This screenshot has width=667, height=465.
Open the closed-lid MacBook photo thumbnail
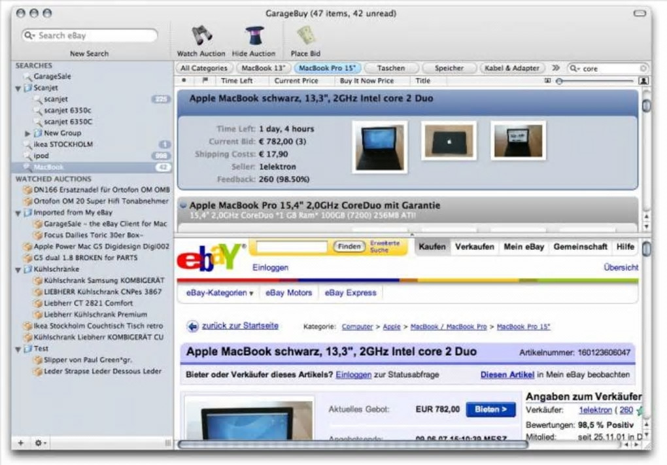click(449, 141)
